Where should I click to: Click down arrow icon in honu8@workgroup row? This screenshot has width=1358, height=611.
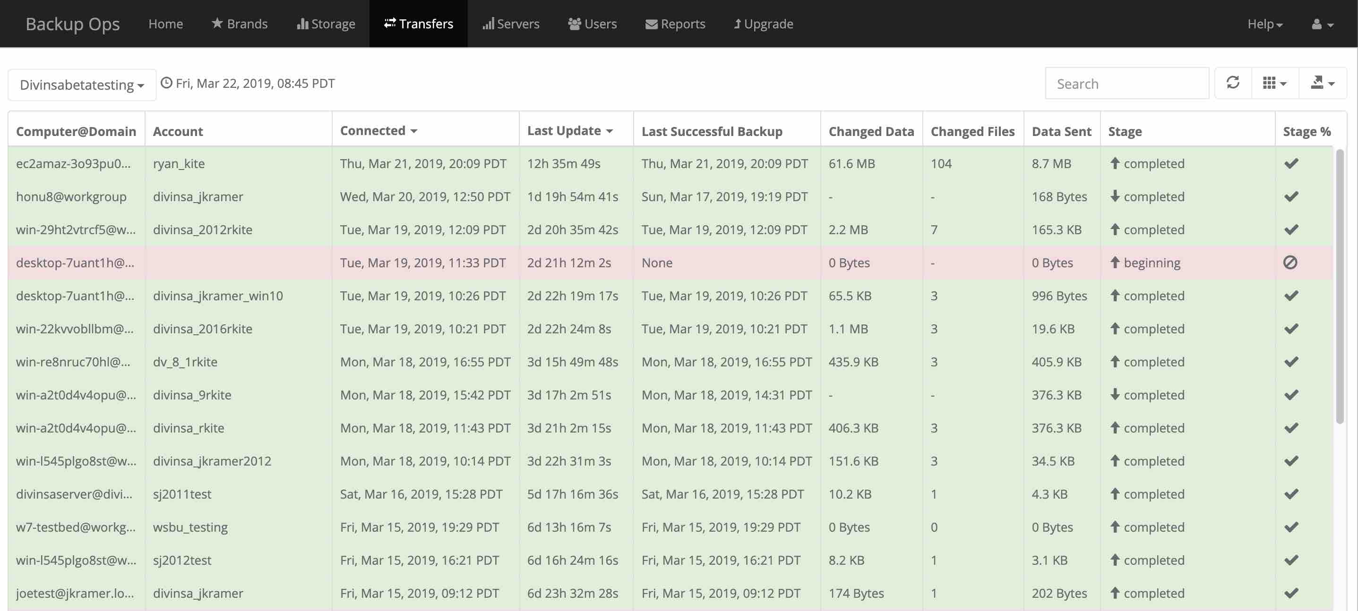(x=1115, y=196)
